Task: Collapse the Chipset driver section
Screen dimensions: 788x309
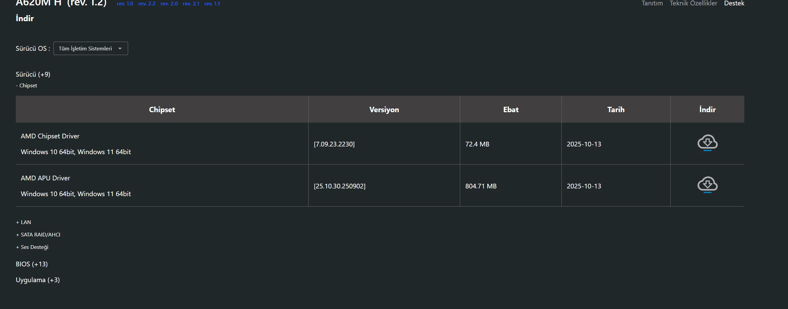Action: 27,86
